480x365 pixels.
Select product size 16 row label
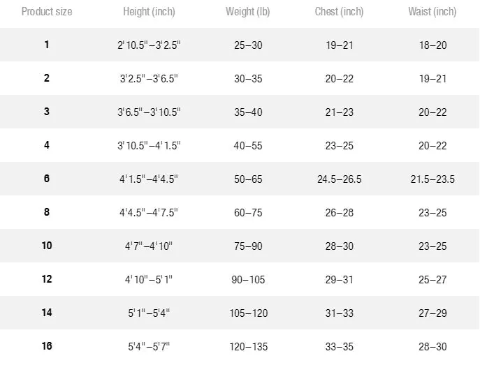pyautogui.click(x=47, y=346)
